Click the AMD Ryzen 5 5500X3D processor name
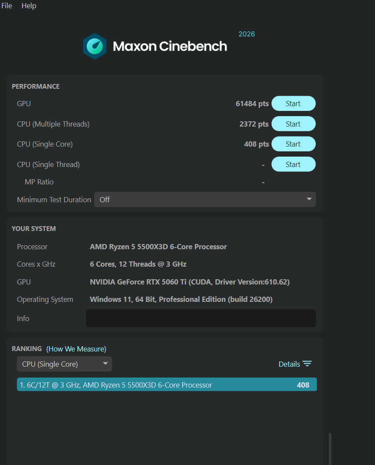375x465 pixels. (158, 247)
